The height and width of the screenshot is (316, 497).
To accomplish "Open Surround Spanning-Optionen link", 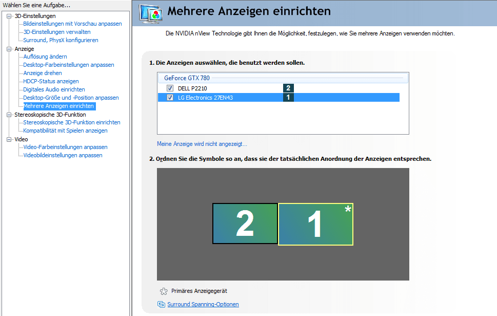I will (x=203, y=304).
